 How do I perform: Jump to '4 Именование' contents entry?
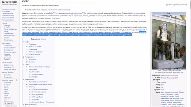(28, 79)
